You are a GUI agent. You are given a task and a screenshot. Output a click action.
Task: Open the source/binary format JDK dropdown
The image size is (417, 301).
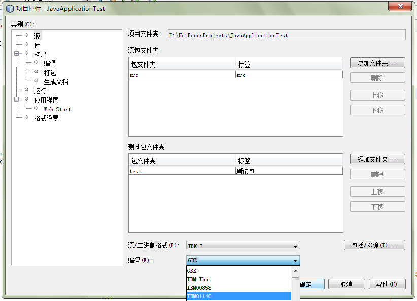pos(243,245)
